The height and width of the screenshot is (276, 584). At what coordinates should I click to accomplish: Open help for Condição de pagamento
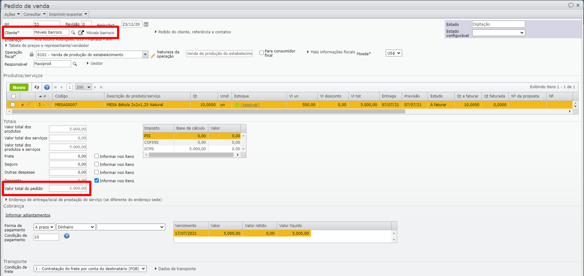67,236
